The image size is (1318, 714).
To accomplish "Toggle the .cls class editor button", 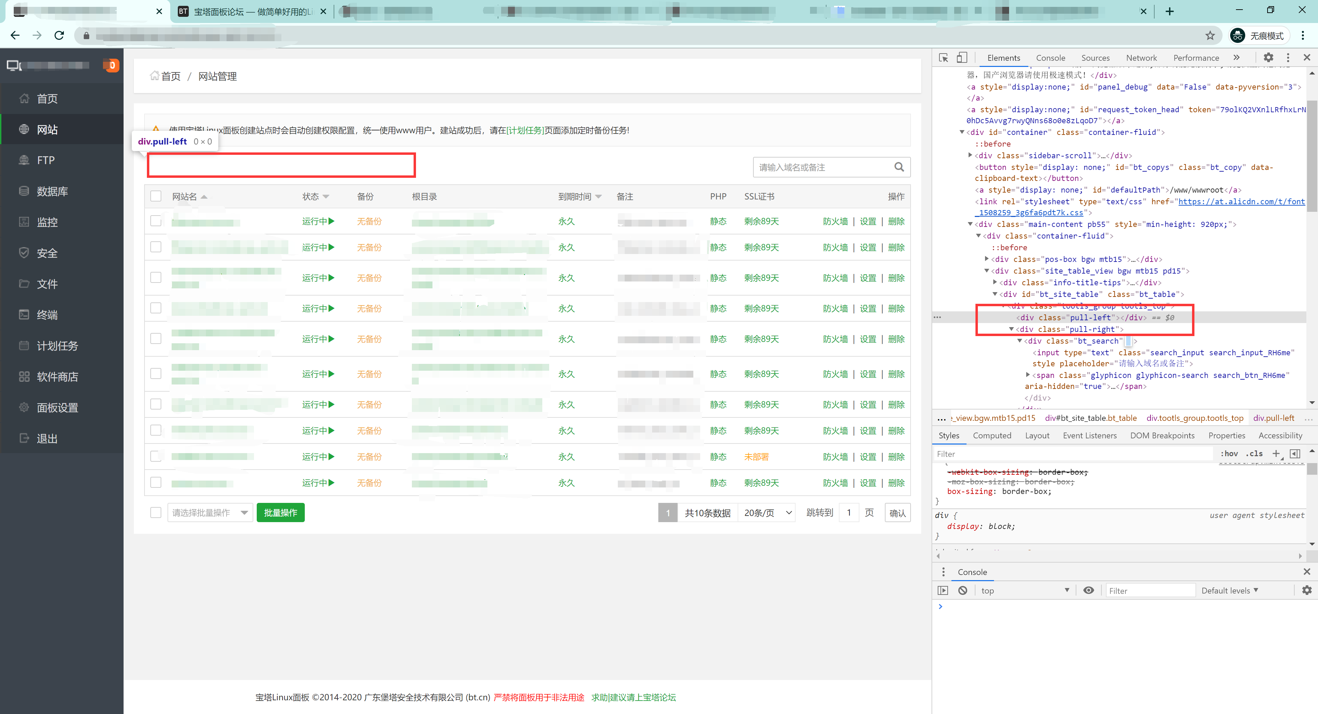I will [x=1254, y=453].
